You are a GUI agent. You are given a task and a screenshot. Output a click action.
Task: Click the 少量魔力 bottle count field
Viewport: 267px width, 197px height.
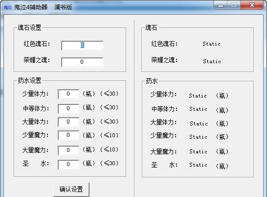pos(68,135)
